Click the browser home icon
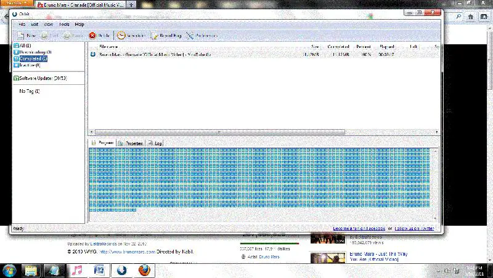Viewport: 493px width, 278px height. [x=470, y=17]
